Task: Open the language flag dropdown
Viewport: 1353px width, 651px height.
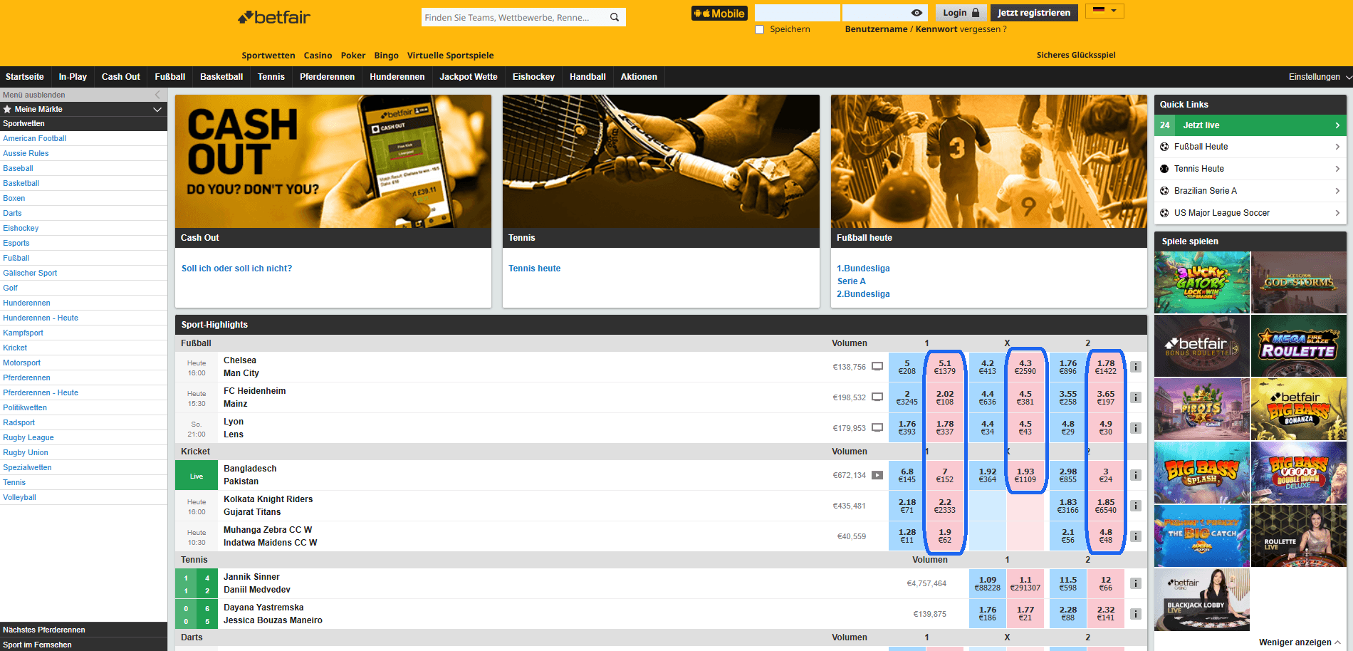Action: (x=1105, y=11)
